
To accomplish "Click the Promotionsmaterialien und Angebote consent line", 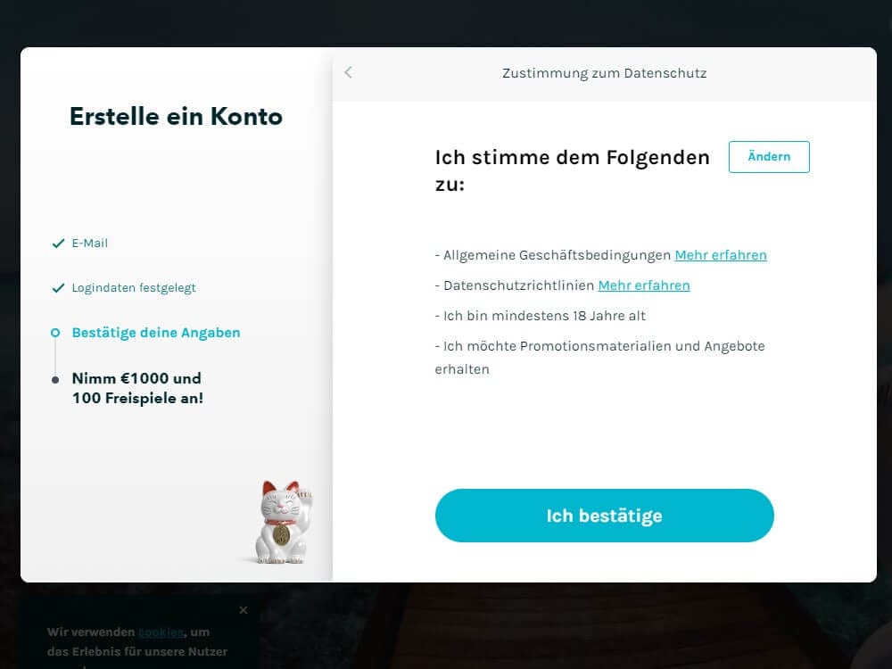I will (600, 358).
